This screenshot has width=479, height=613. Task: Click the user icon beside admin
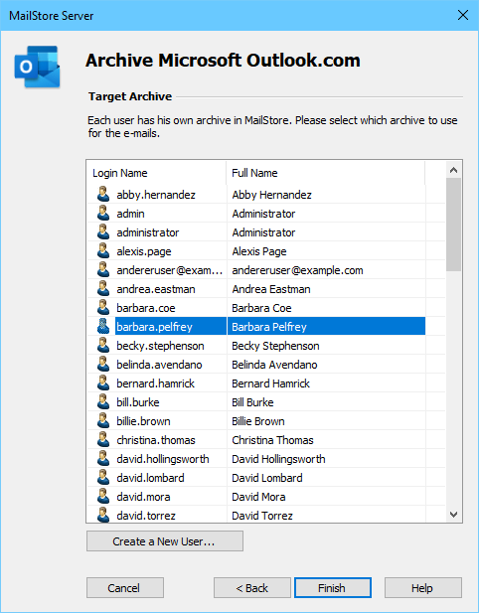(x=103, y=213)
